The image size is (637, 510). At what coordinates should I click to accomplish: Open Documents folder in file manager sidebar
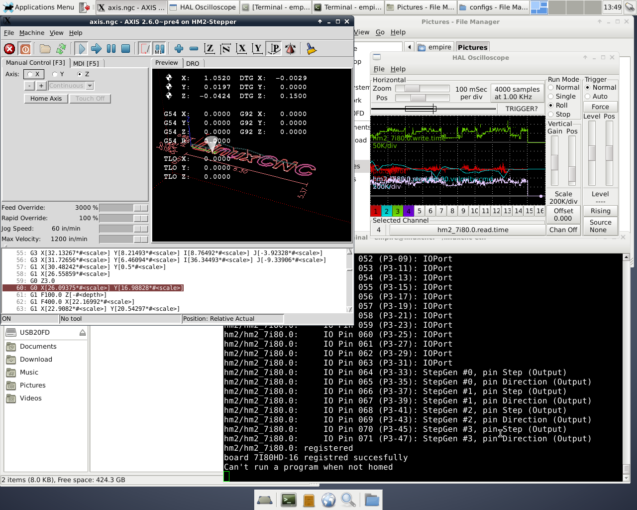(38, 347)
